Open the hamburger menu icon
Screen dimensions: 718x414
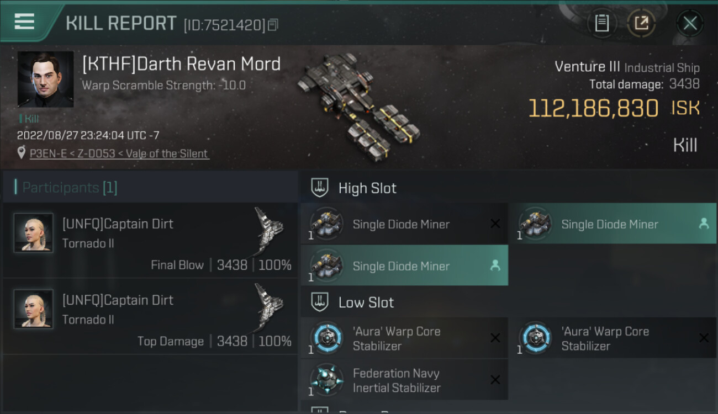coord(25,22)
